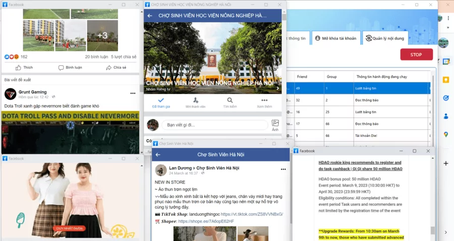The height and width of the screenshot is (241, 454).
Task: Click the blue Tasks icon in the browser sidebar
Action: (x=446, y=98)
